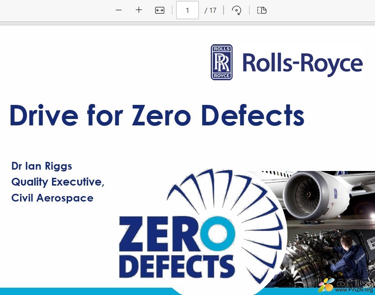Click the 'Dr Ian Riggs' text

pos(42,166)
